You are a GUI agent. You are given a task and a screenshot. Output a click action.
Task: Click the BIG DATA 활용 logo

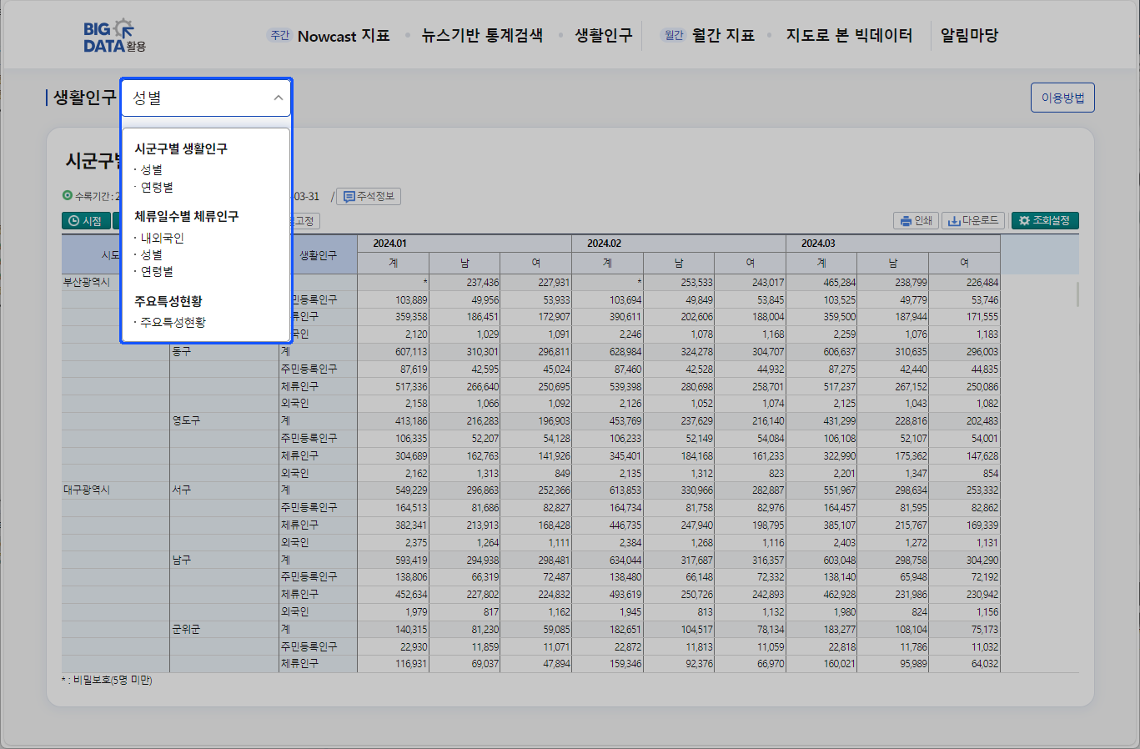coord(114,36)
